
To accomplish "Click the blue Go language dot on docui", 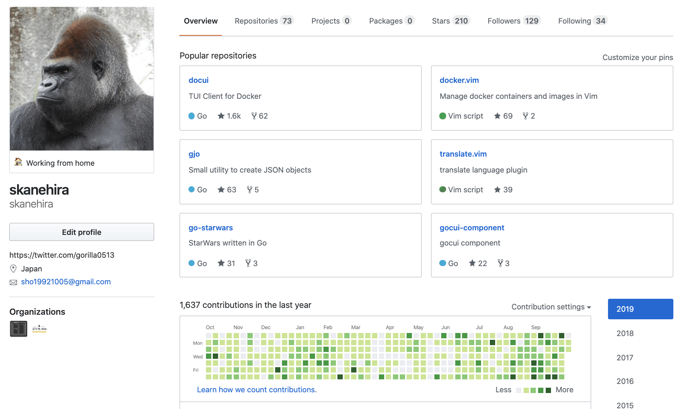I will 192,116.
